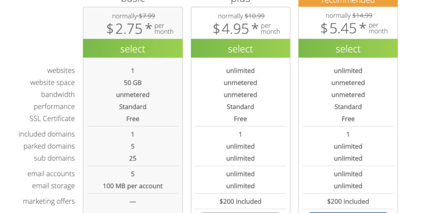Screen dimensions: 427x213
Task: Click the 50 GB website space value
Action: (x=133, y=83)
